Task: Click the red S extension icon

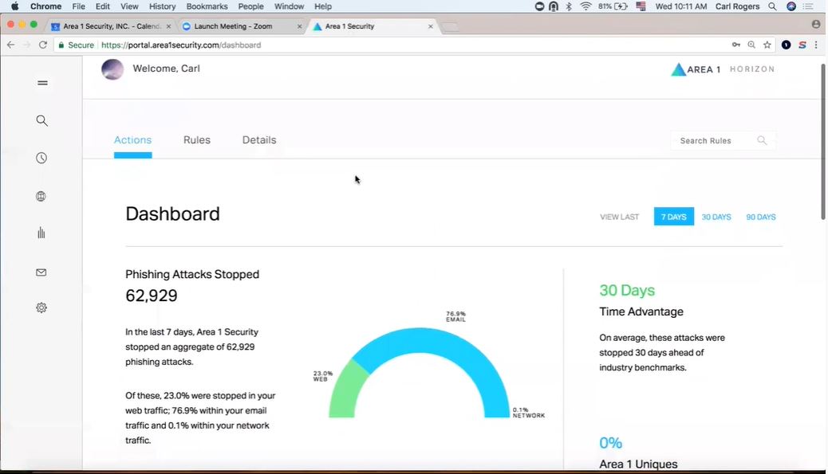Action: (802, 45)
